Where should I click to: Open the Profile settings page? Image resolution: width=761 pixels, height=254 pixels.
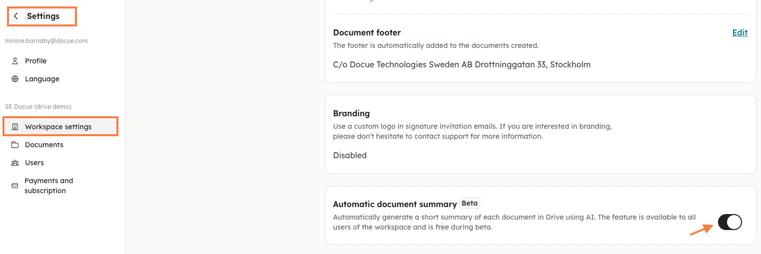(36, 61)
